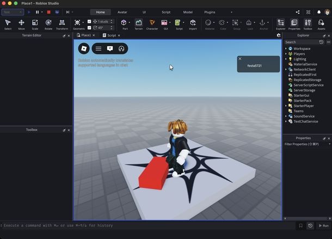Screen dimensions: 332x239
Task: Click the Roblox logo menu button
Action: point(84,48)
